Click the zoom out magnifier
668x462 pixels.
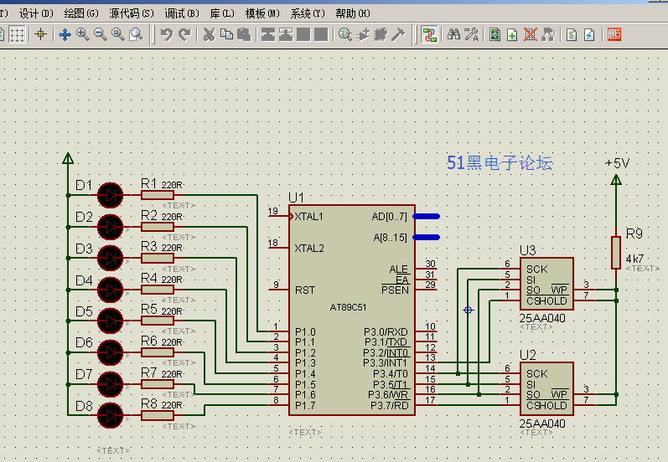coord(101,34)
